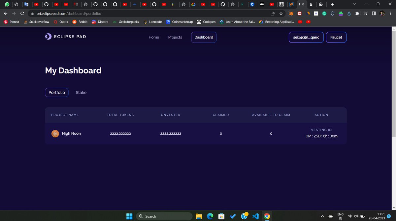Open the Wi-Fi network tray icon

(350, 216)
